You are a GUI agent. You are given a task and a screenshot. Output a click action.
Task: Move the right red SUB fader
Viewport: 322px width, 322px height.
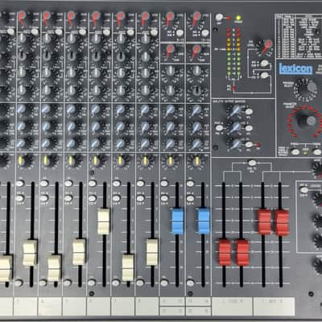242,253
